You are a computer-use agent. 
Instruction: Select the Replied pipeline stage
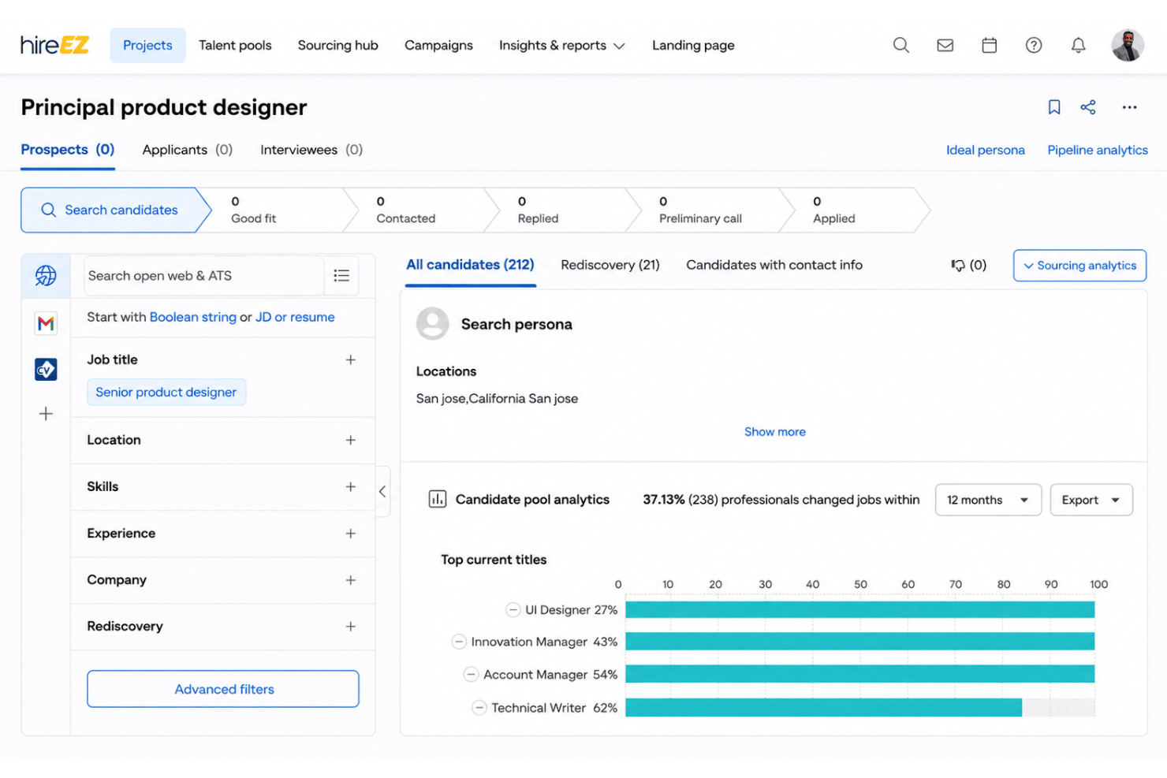click(x=564, y=210)
